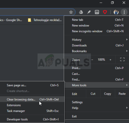129x123 pixels.
Task: Click the user profile avatar
Action: pyautogui.click(x=116, y=12)
